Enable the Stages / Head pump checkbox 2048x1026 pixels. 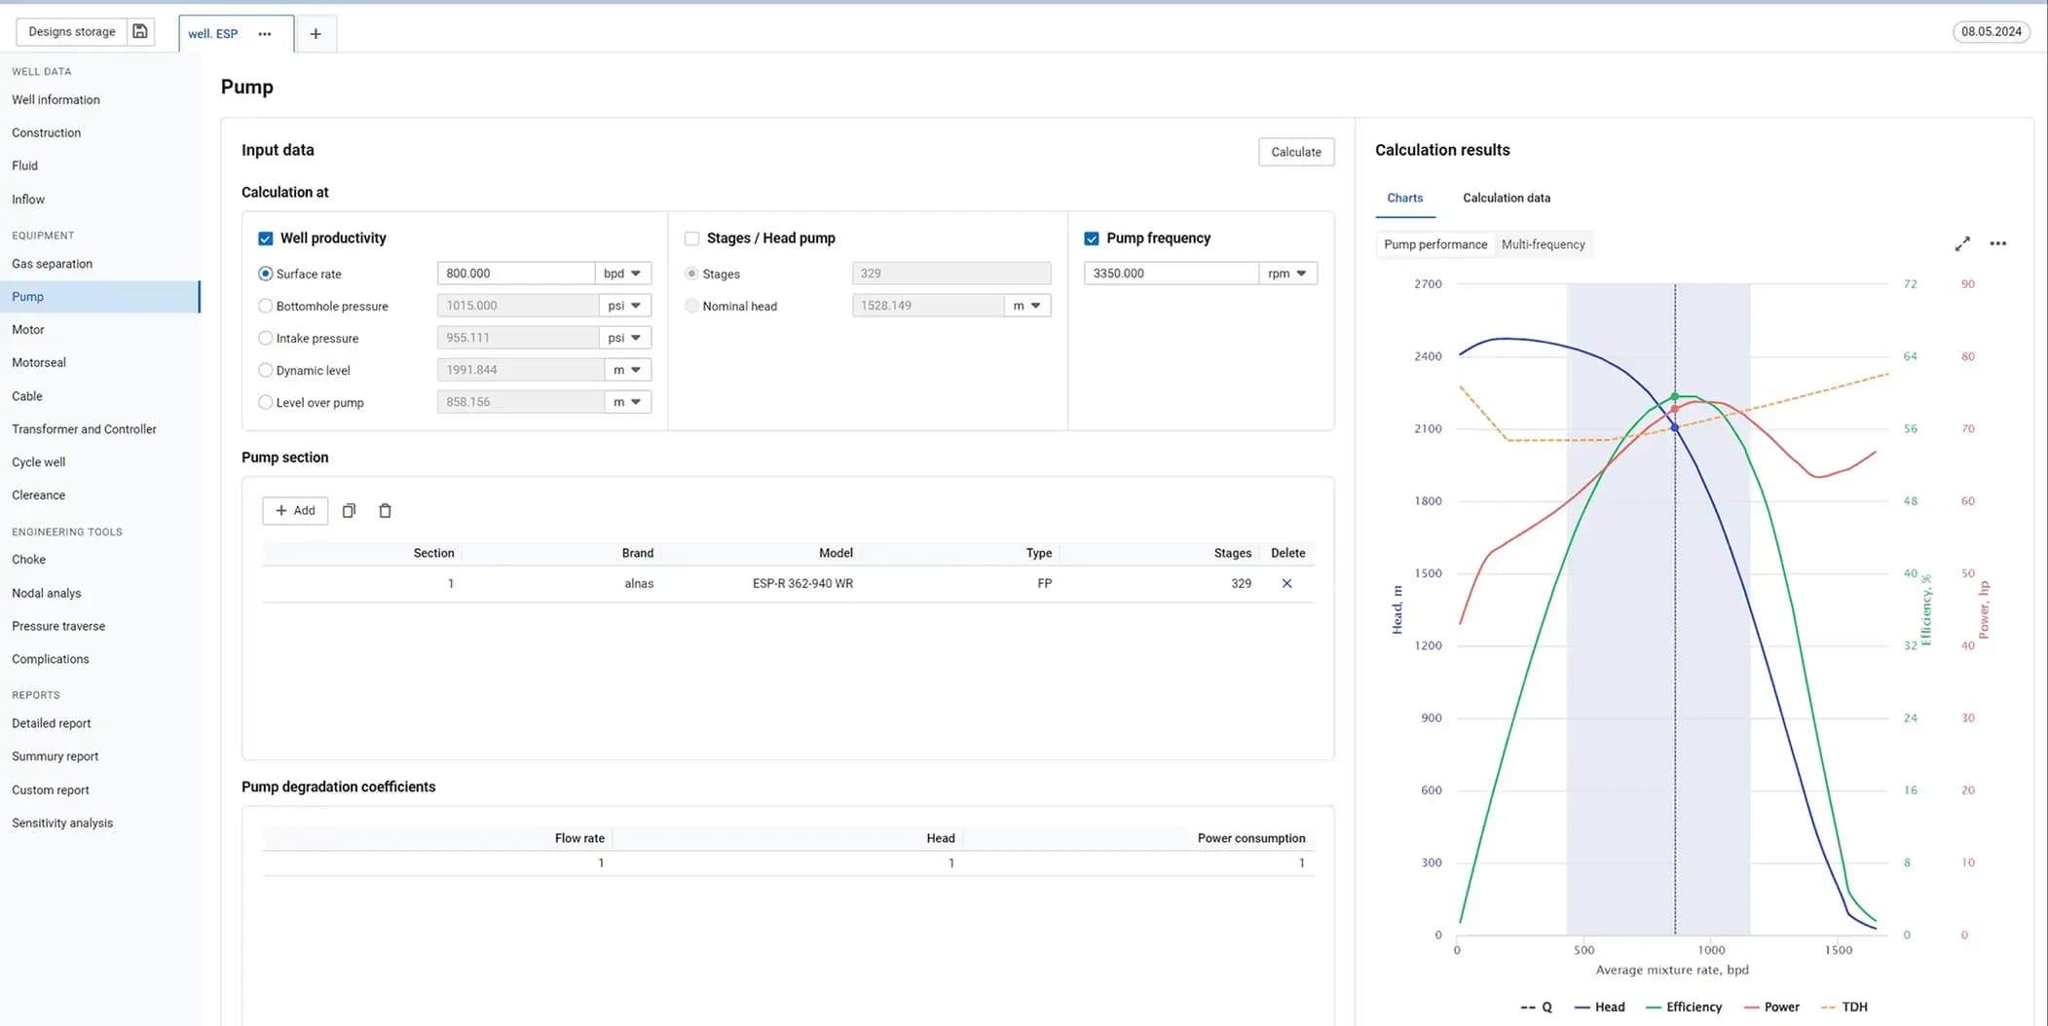pos(691,238)
